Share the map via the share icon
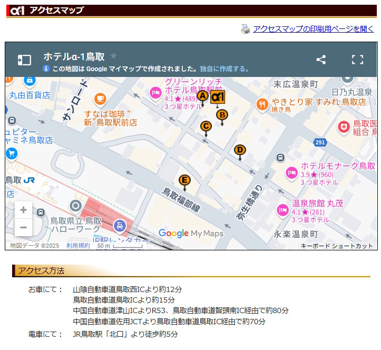The width and height of the screenshot is (381, 350). (321, 60)
